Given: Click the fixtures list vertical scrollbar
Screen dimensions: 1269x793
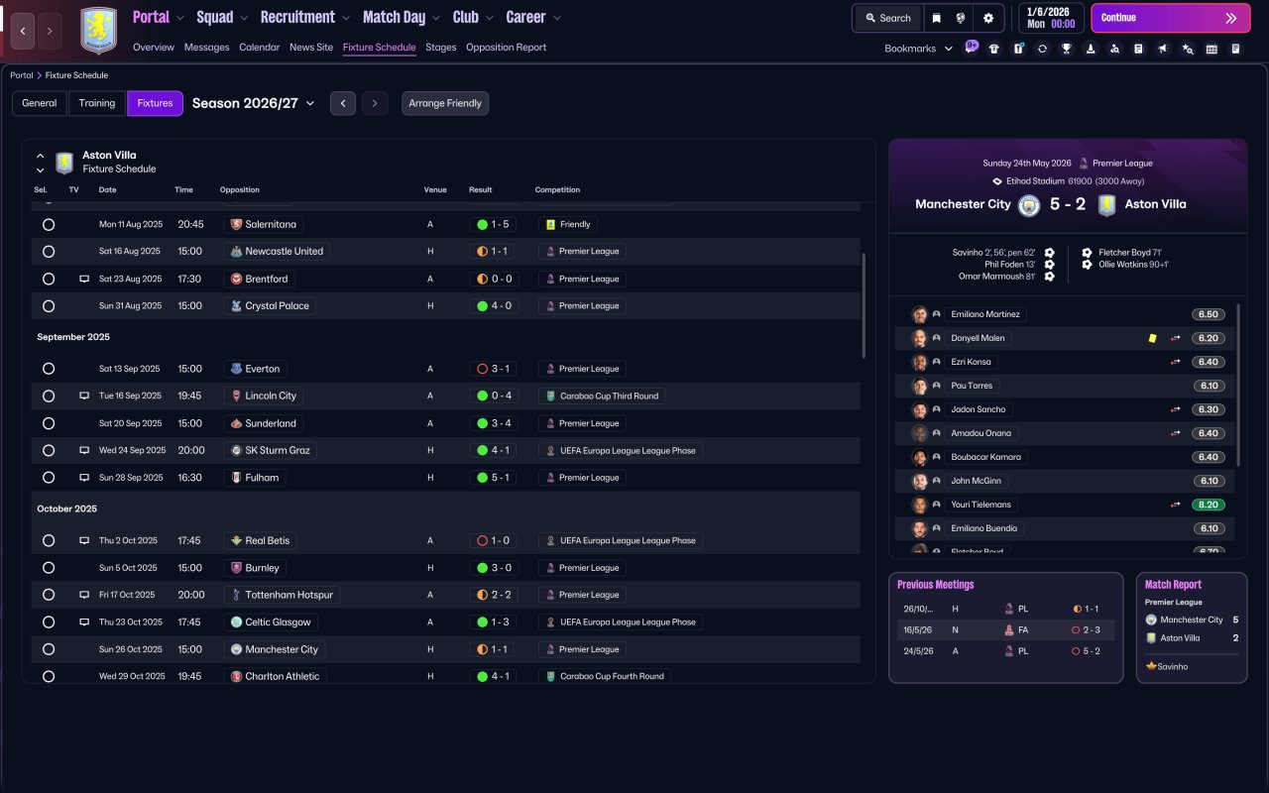Looking at the screenshot, I should [x=864, y=305].
